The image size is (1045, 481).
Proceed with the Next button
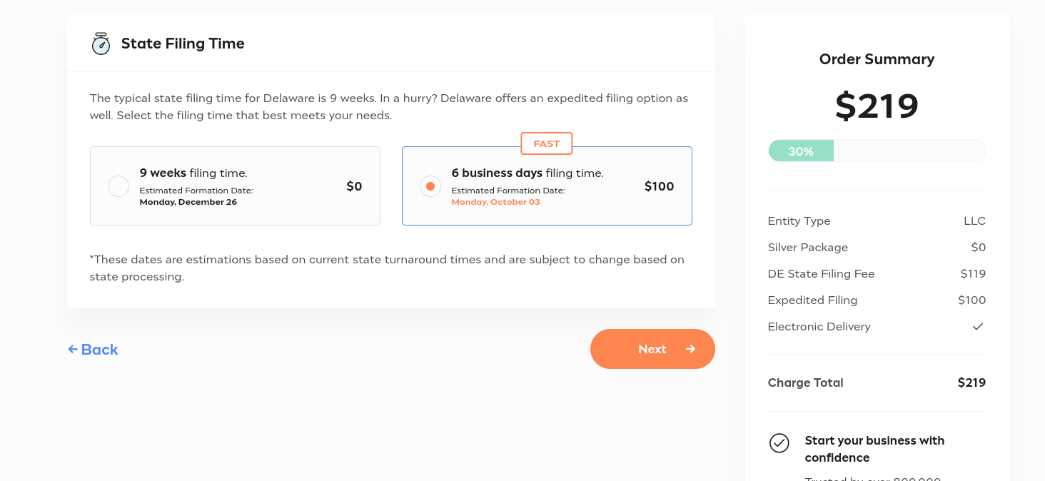652,349
